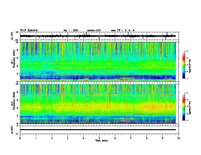Click time axis tick label "0"
Screen dimensions: 201x155
click(20, 138)
